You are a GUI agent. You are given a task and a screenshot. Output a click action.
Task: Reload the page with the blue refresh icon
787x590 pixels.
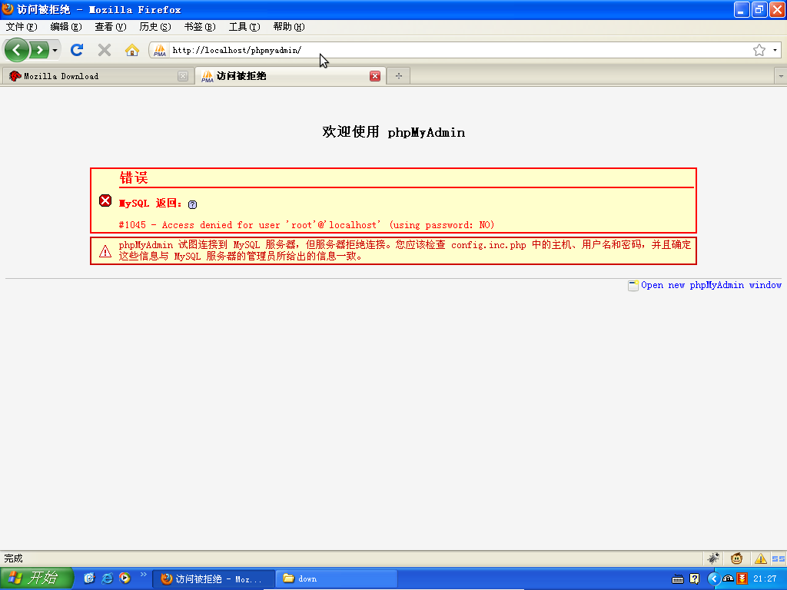click(77, 50)
